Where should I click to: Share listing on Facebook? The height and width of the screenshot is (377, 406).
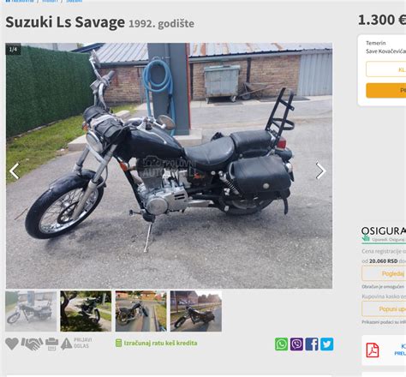pos(312,344)
